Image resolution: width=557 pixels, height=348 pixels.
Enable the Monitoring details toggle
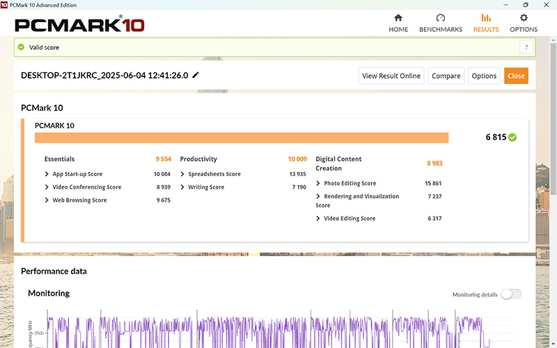click(510, 294)
